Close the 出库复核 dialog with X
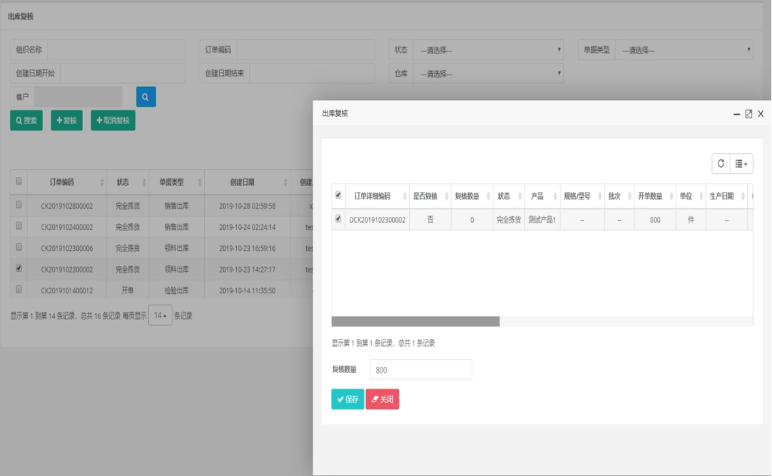Screen dimensions: 772x476 (761, 114)
